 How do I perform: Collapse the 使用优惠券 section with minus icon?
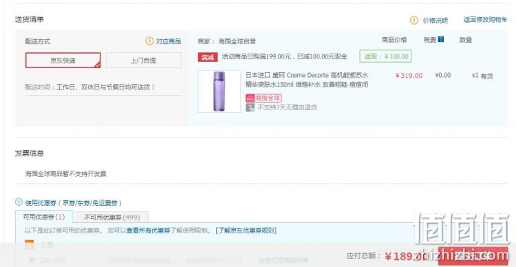click(x=19, y=202)
